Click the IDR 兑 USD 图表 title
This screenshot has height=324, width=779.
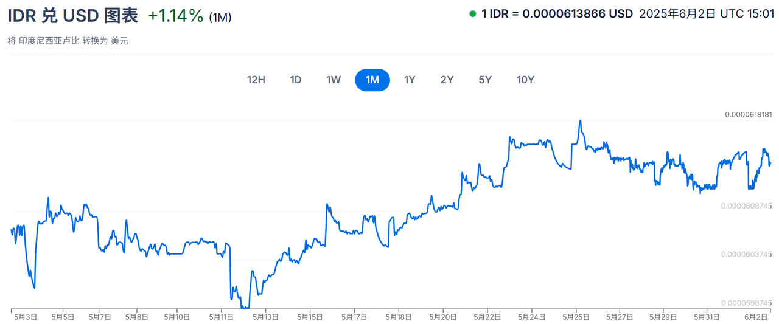coord(73,16)
